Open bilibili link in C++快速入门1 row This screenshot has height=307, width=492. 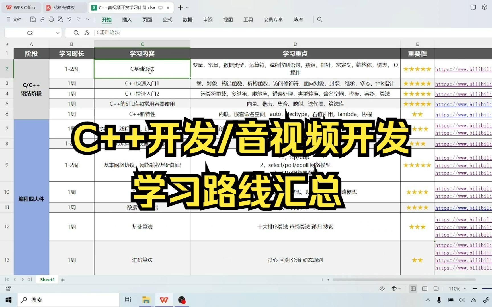point(463,84)
